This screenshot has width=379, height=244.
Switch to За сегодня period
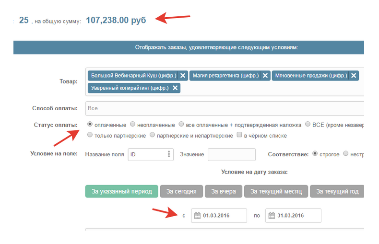pyautogui.click(x=181, y=191)
